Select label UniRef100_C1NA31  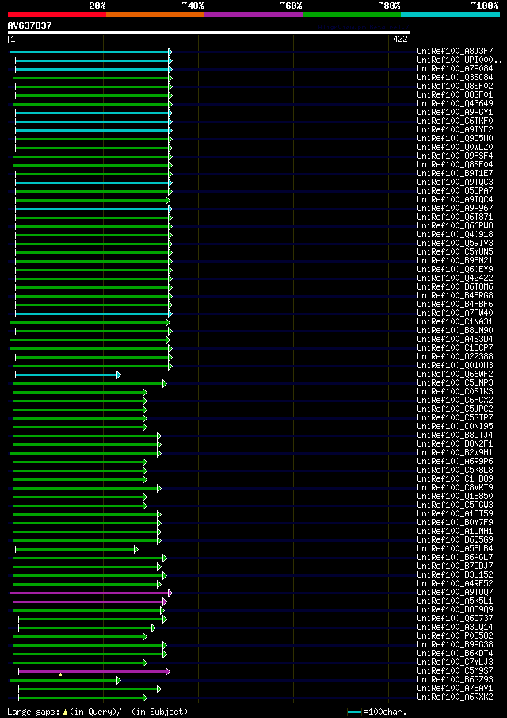pyautogui.click(x=455, y=322)
